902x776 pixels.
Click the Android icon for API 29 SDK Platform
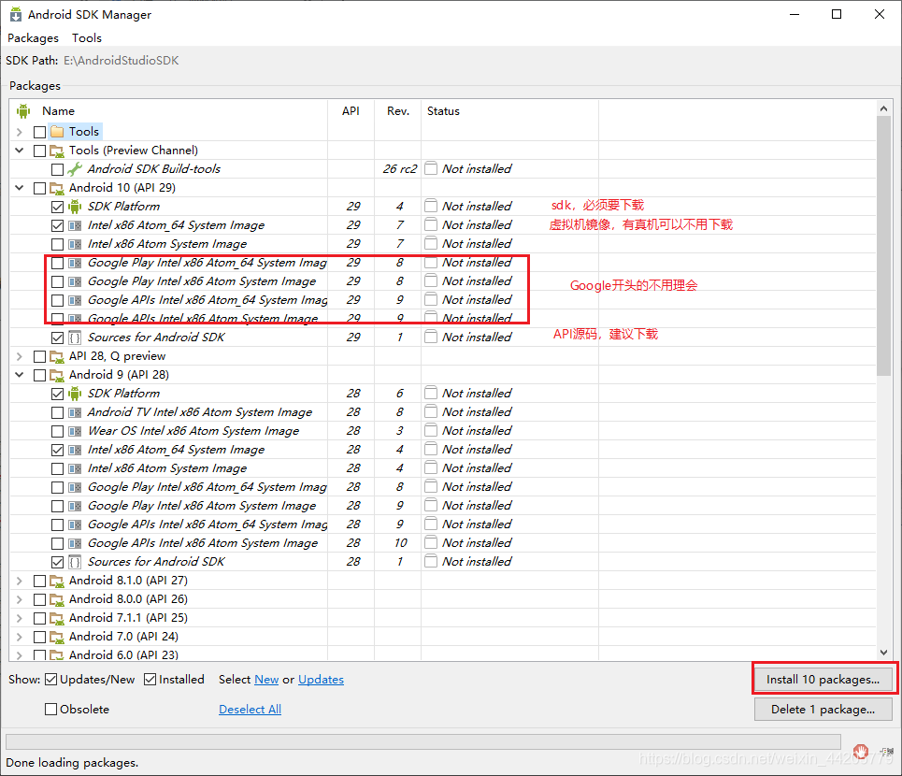75,207
